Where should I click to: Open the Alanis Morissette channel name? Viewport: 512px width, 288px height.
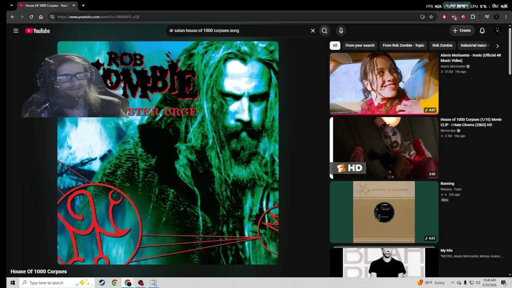pyautogui.click(x=453, y=66)
